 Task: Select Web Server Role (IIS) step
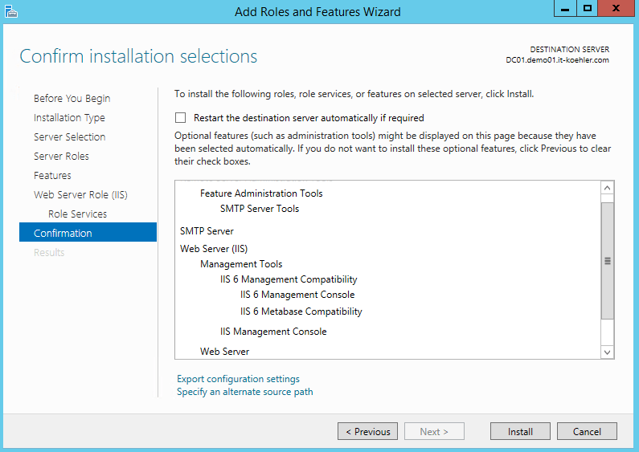80,195
